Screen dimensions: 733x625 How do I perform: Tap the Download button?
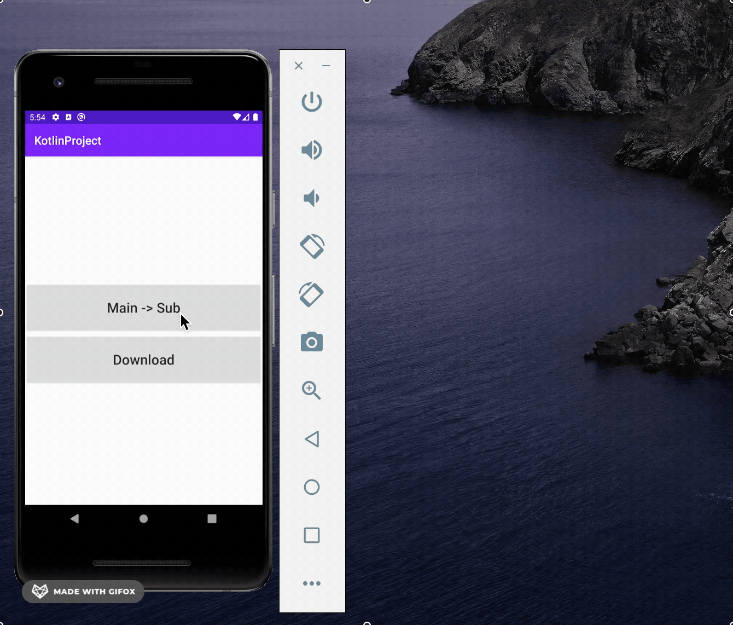[143, 360]
